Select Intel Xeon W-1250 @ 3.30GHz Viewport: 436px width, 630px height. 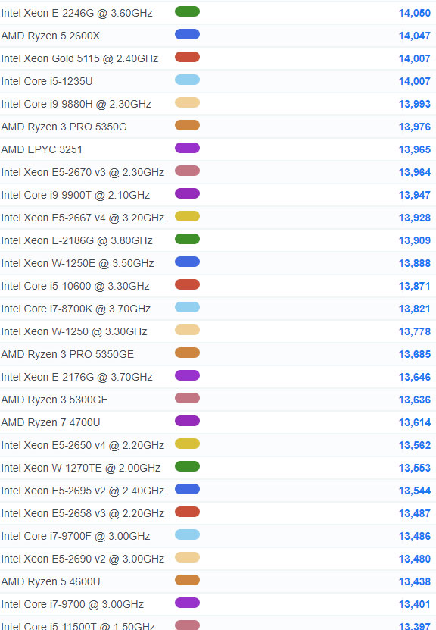pyautogui.click(x=74, y=331)
